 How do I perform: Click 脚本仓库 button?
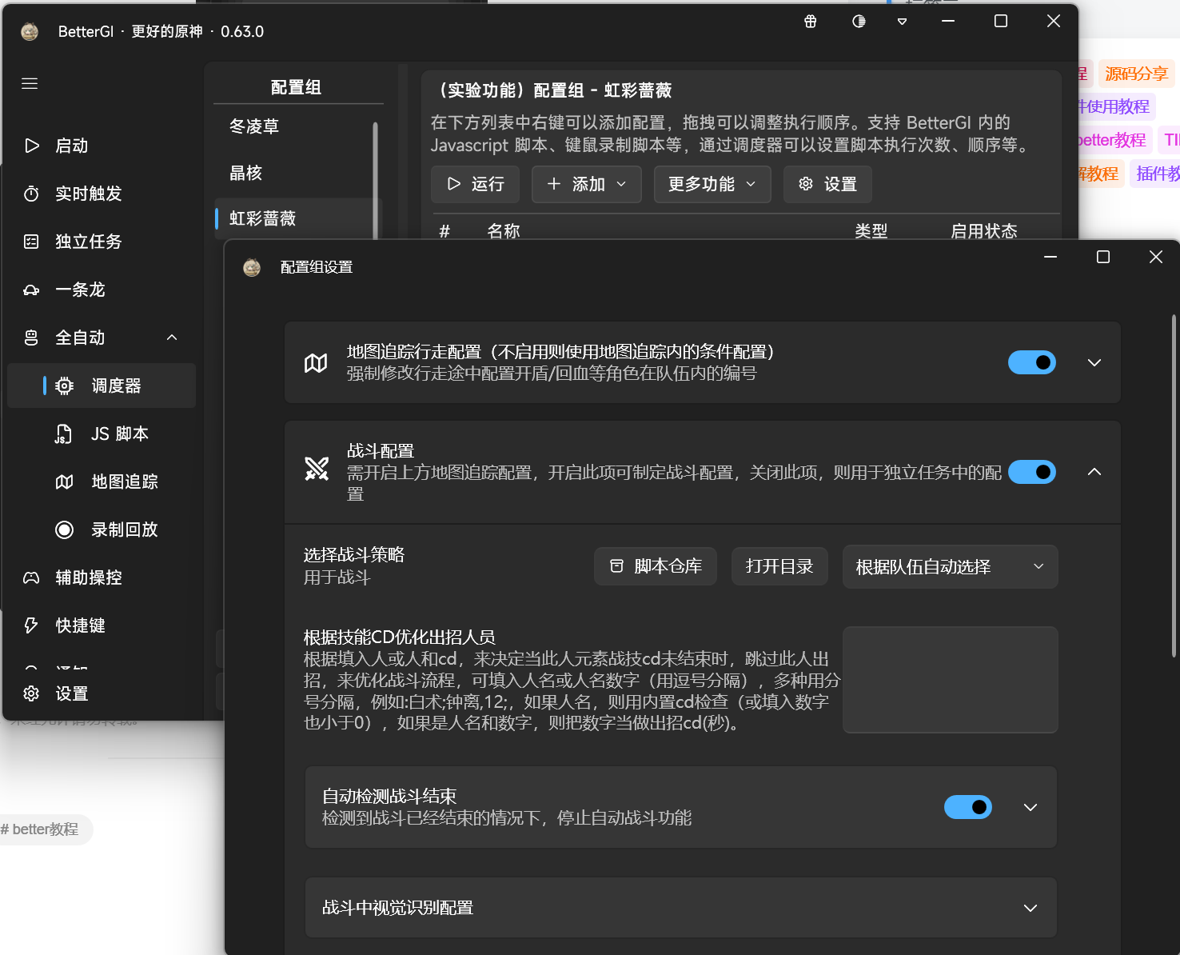coord(656,566)
